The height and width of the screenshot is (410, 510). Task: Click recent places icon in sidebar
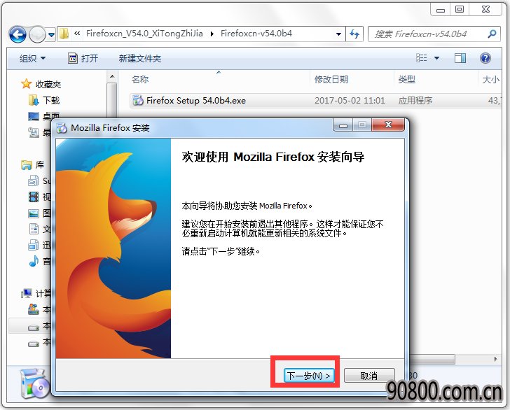pyautogui.click(x=34, y=132)
